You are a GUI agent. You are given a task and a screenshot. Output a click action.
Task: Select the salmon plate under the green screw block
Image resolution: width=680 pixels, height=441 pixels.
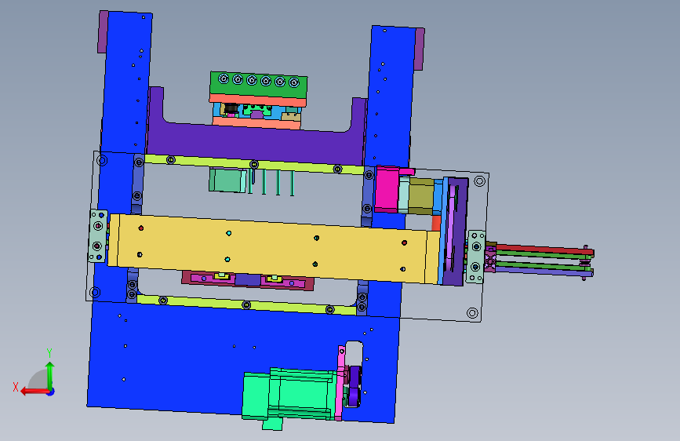click(258, 100)
